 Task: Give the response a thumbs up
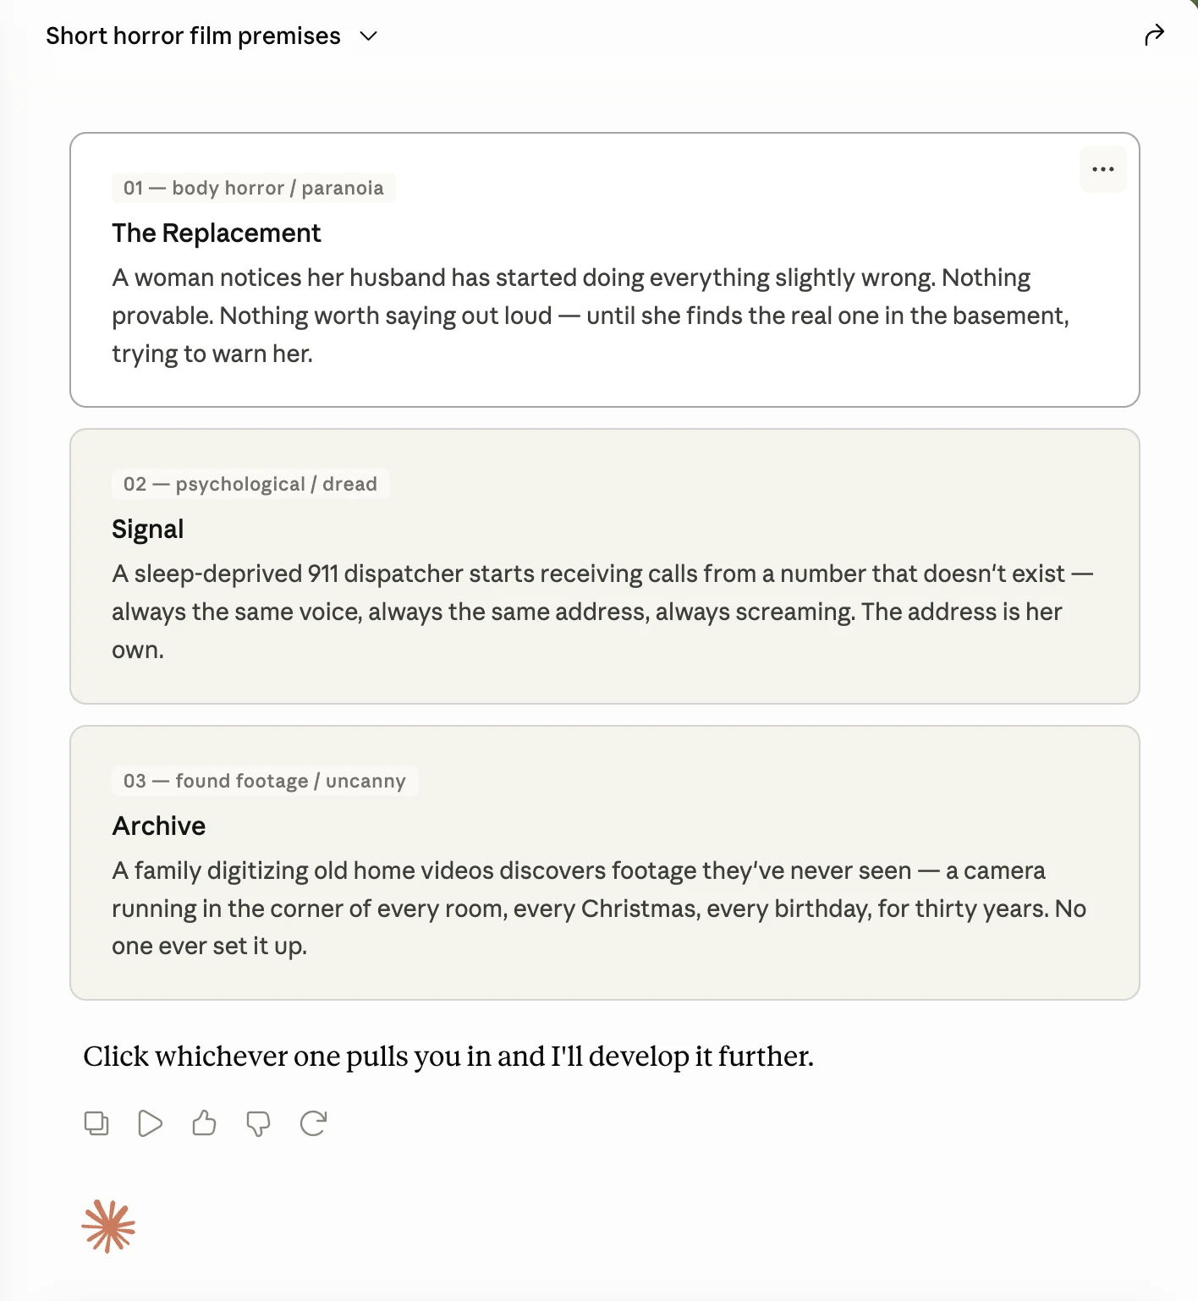204,1123
